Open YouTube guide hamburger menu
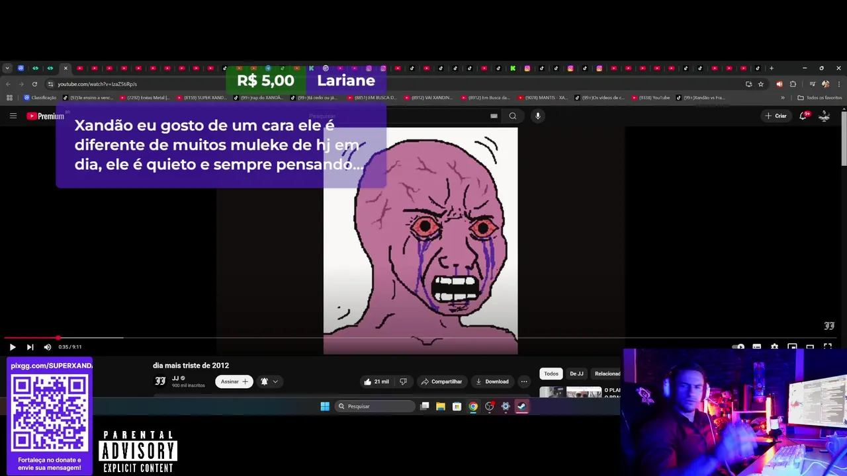 point(13,116)
